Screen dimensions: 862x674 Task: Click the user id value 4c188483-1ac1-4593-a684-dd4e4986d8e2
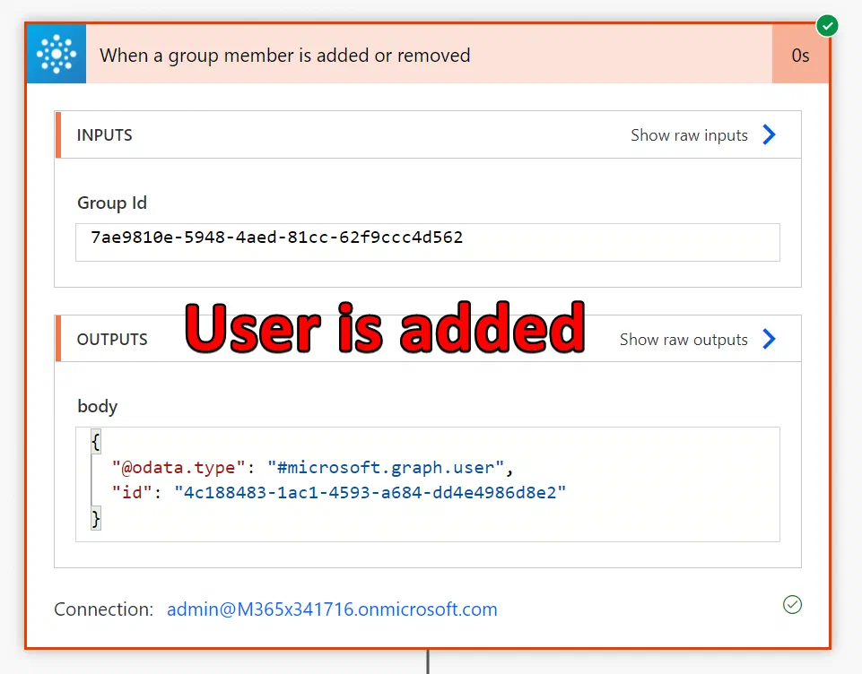pyautogui.click(x=370, y=492)
